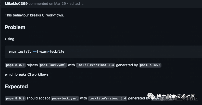Click 'lockfileVersion: 5.4' tag in Expected section
This screenshot has width=202, height=105.
click(x=108, y=98)
